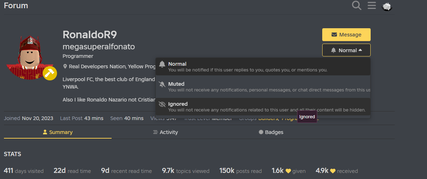Send a Message to RonaldoR9
This screenshot has height=179, width=427.
click(x=346, y=35)
